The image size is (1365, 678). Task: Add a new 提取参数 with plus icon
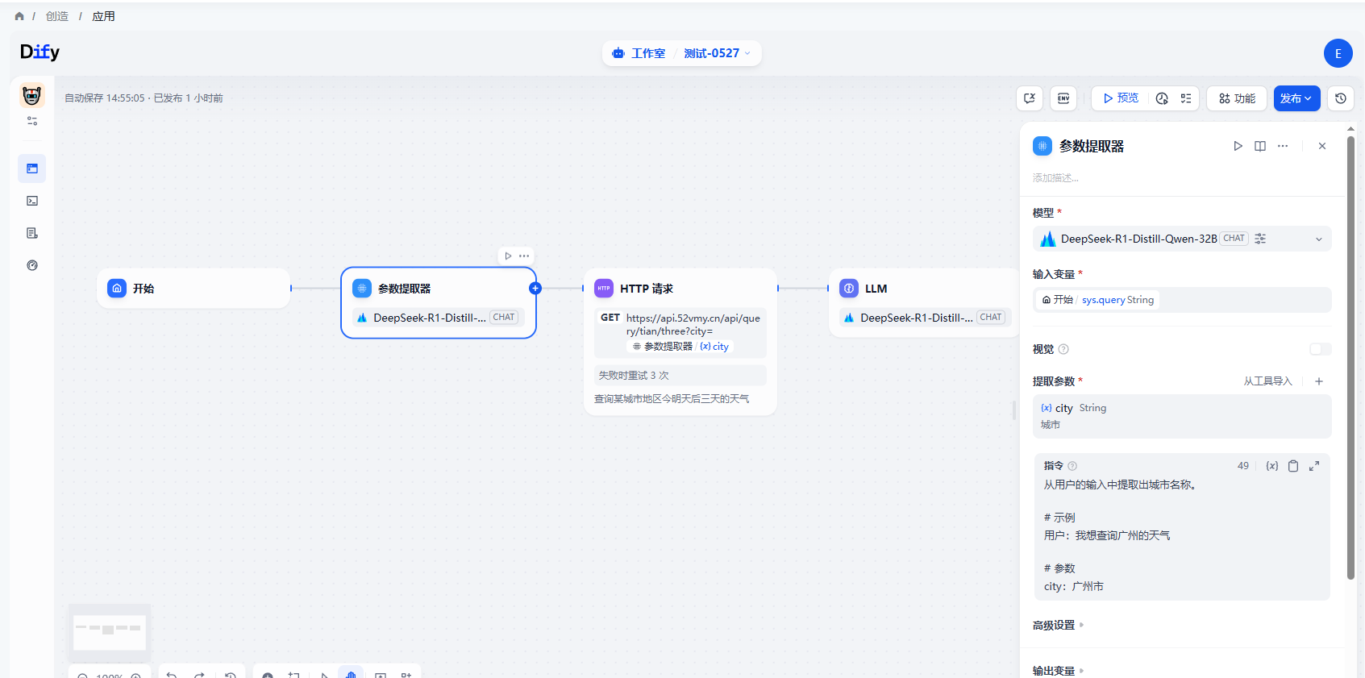pyautogui.click(x=1319, y=381)
